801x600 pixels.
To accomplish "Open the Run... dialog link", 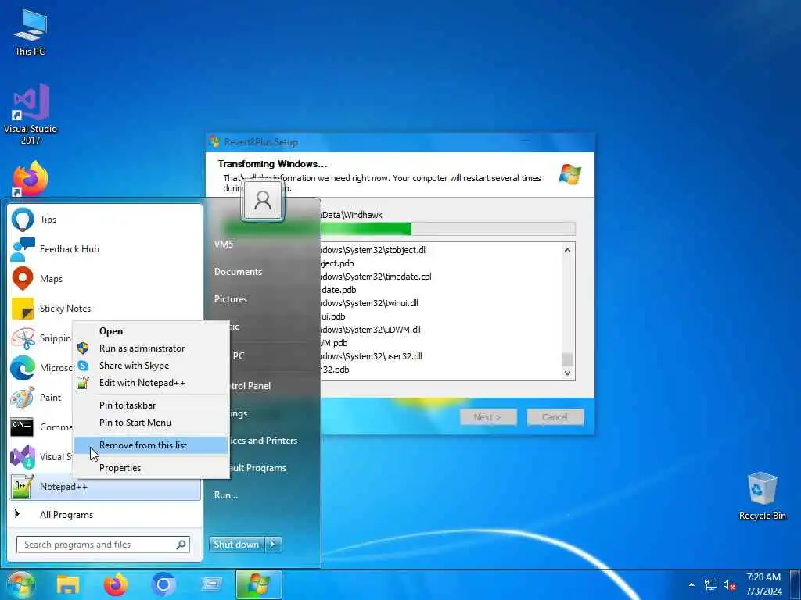I will (x=226, y=495).
